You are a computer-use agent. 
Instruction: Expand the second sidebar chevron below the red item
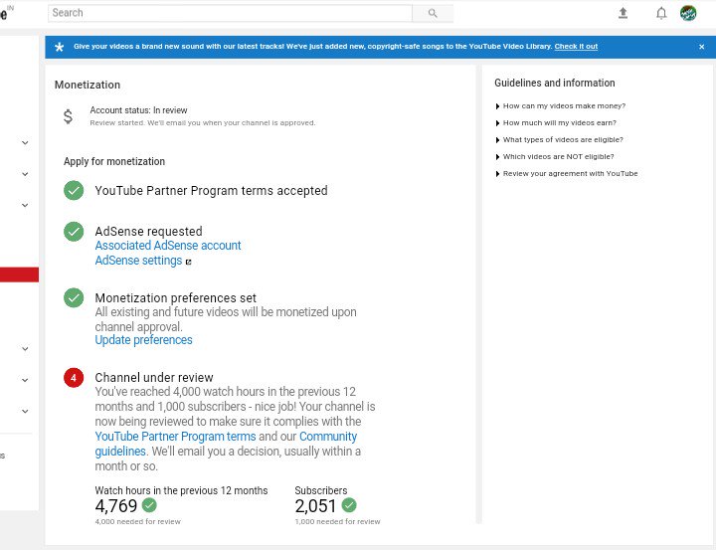[x=25, y=380]
